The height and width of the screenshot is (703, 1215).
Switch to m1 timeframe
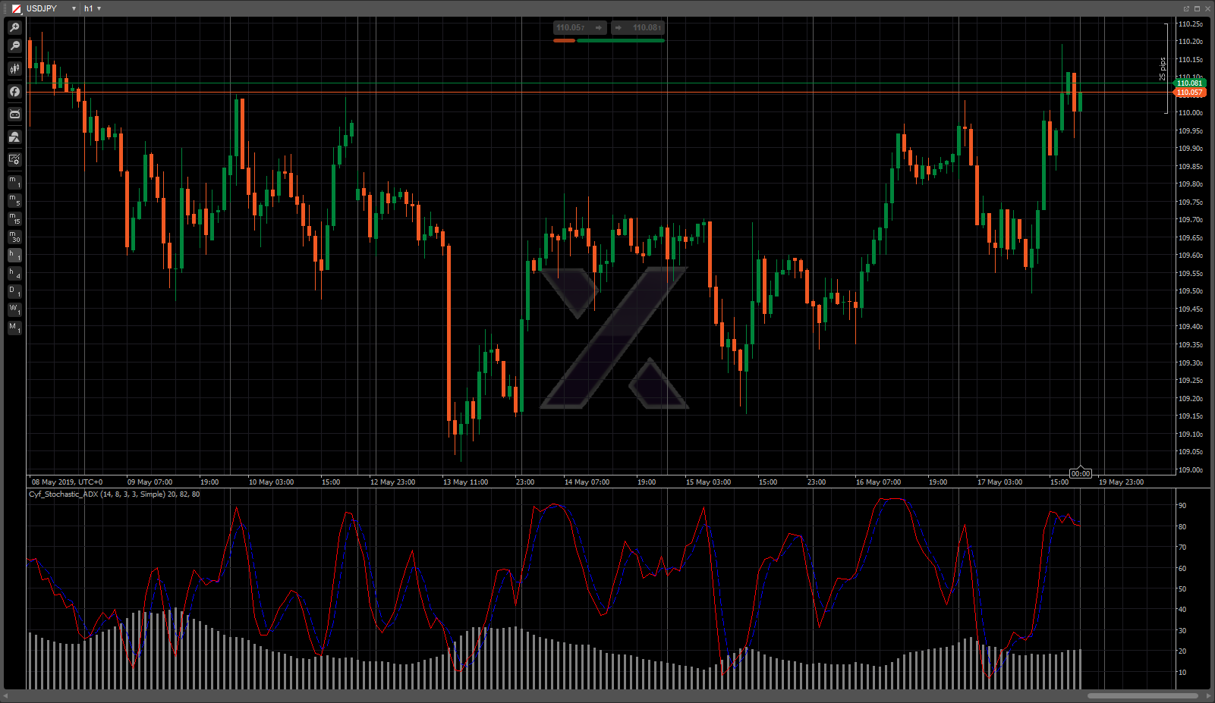click(x=14, y=182)
